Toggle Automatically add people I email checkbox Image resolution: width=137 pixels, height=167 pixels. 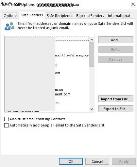(x=6, y=125)
